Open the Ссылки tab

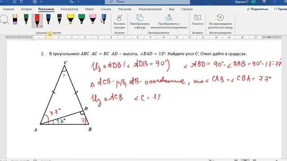point(106,9)
